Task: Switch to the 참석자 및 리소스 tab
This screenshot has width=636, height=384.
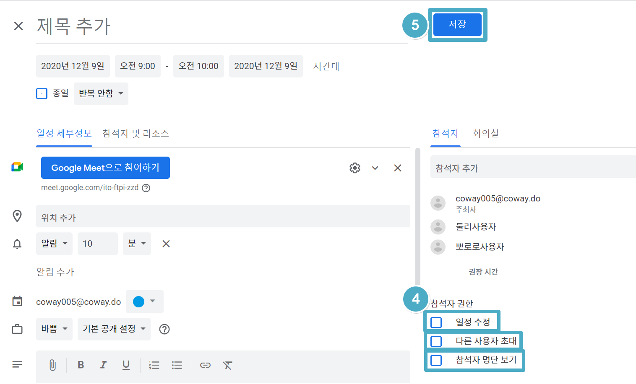Action: click(136, 134)
